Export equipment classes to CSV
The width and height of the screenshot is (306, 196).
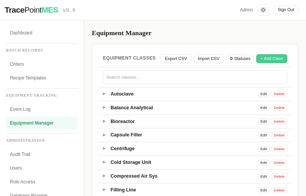176,59
